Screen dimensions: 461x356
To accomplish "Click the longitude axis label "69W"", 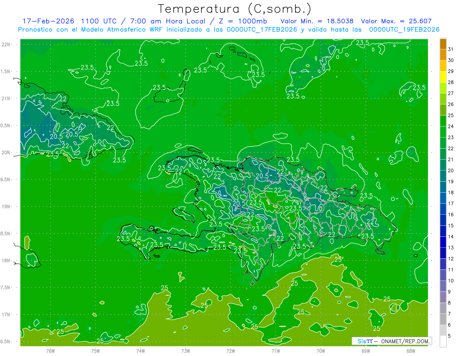I will coord(366,351).
